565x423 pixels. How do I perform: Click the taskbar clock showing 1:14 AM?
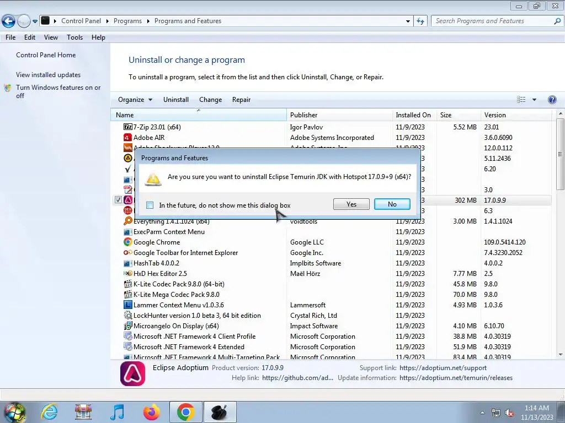536,413
